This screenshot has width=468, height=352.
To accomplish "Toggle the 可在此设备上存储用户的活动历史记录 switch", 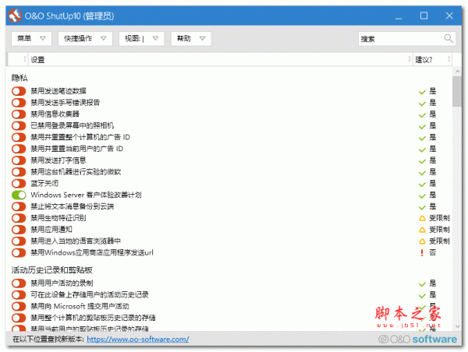I will point(19,295).
